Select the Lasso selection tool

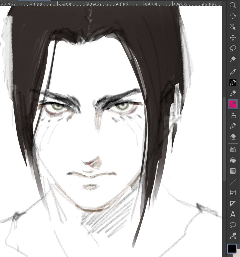click(233, 48)
